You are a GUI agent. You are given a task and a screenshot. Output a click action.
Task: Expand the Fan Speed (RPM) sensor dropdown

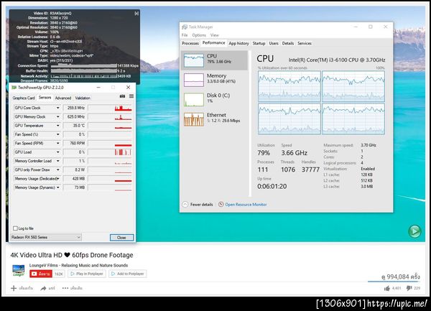57,143
